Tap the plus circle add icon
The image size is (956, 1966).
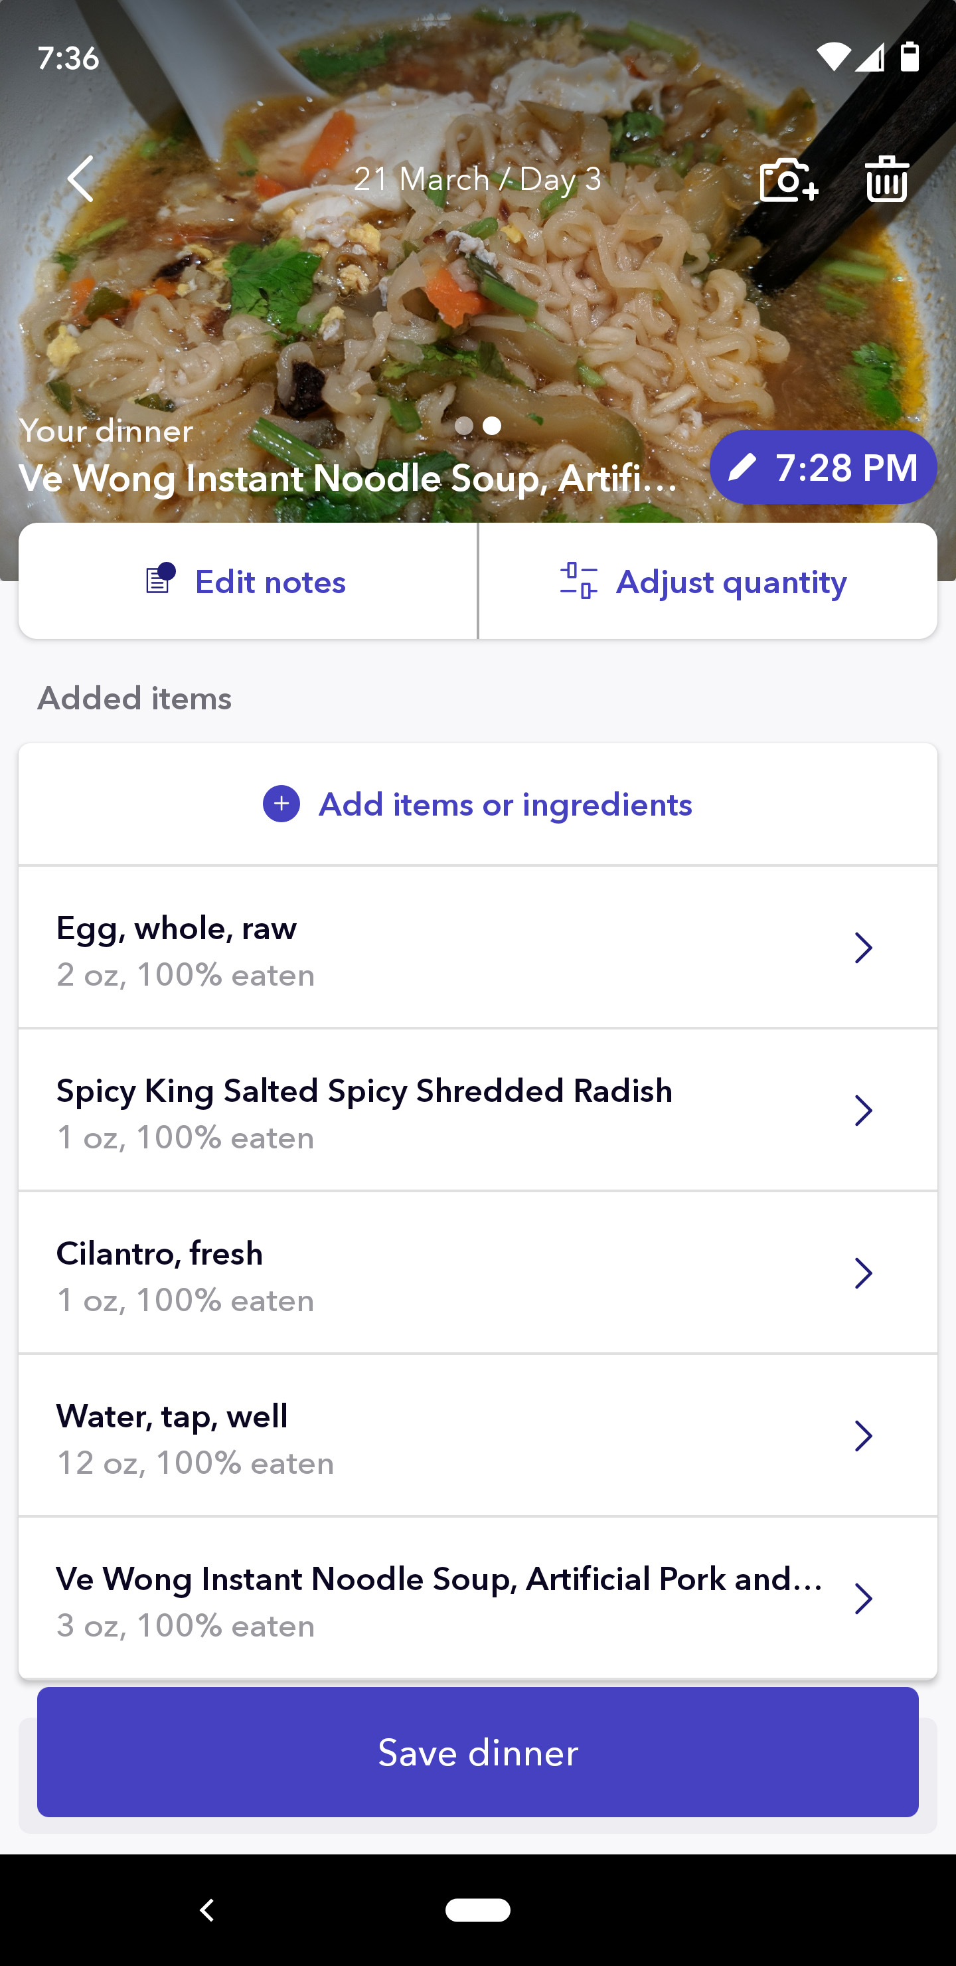(281, 804)
